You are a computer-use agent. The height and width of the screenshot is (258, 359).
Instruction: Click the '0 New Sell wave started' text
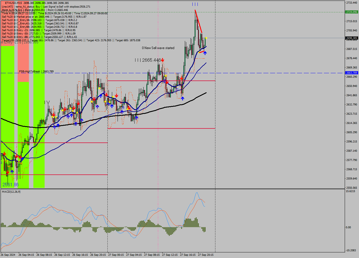158,48
